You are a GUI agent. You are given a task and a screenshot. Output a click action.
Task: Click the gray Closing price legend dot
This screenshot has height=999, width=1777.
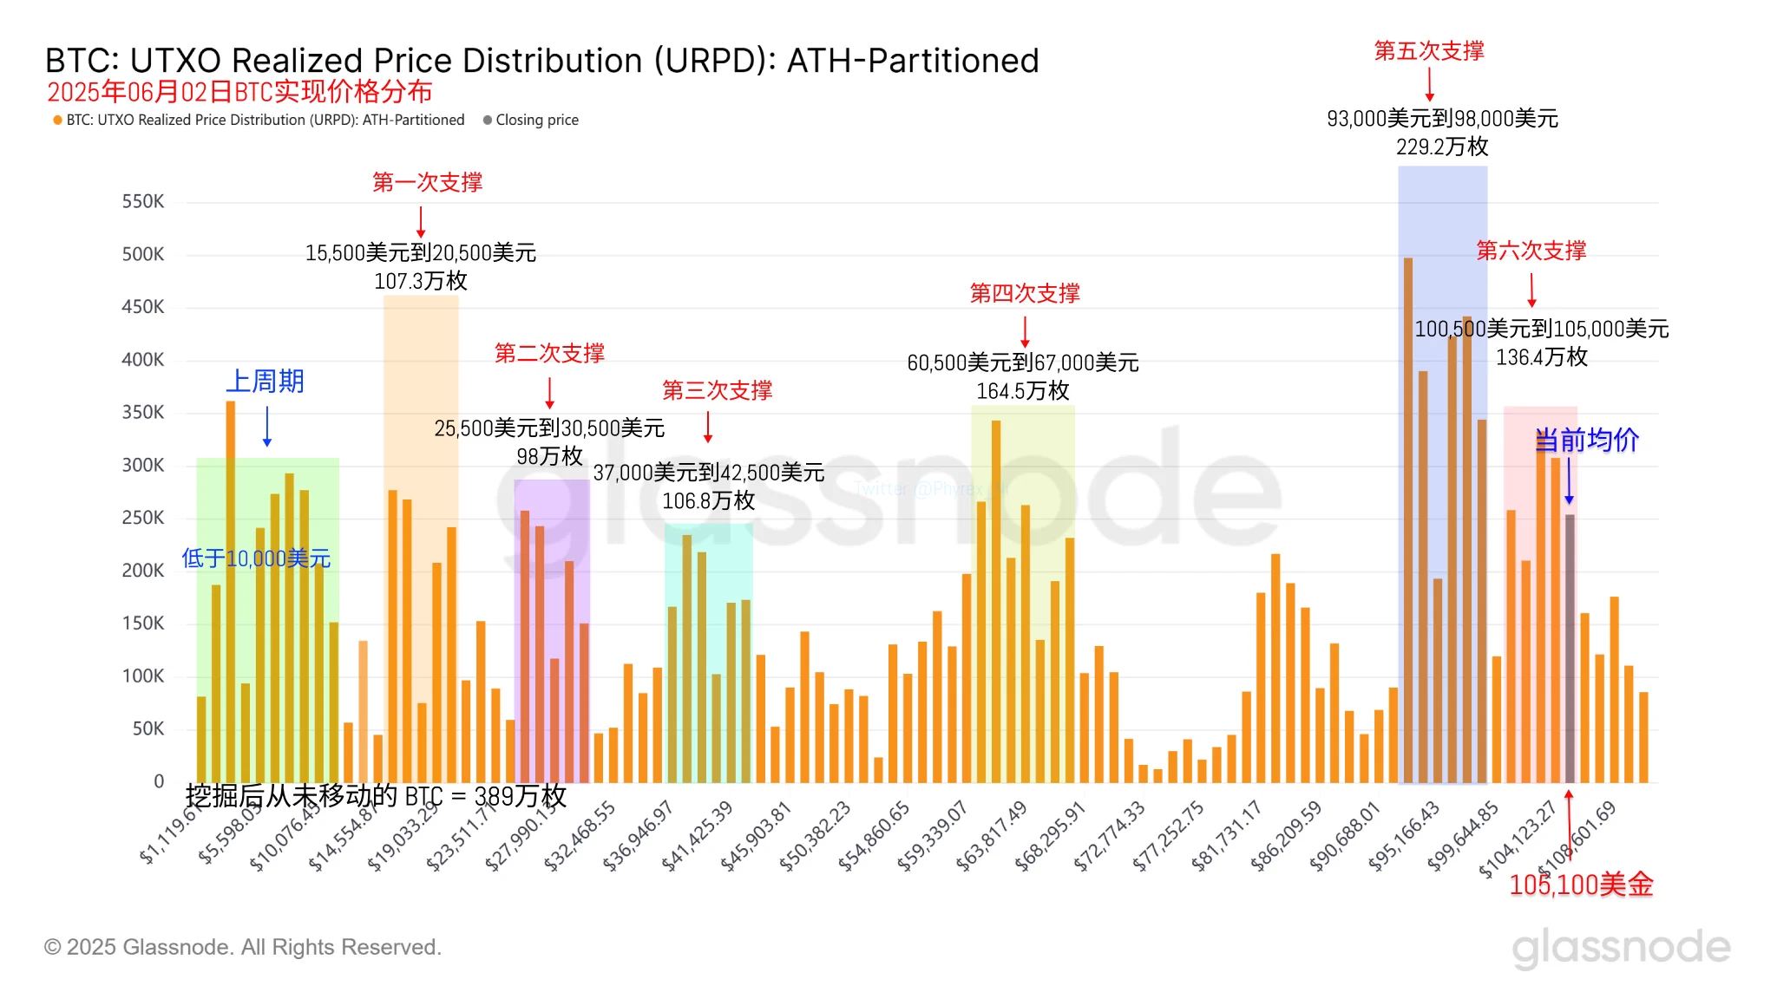pos(488,121)
